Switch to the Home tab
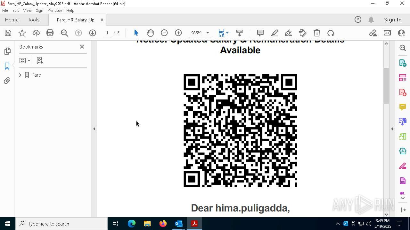Viewport: 410px width, 230px height. pos(12,19)
